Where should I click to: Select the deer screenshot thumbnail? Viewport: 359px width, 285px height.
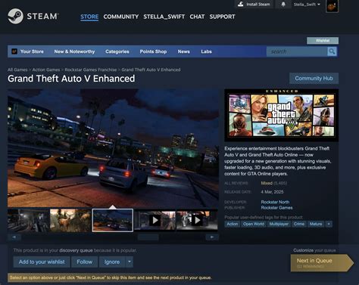coord(70,220)
